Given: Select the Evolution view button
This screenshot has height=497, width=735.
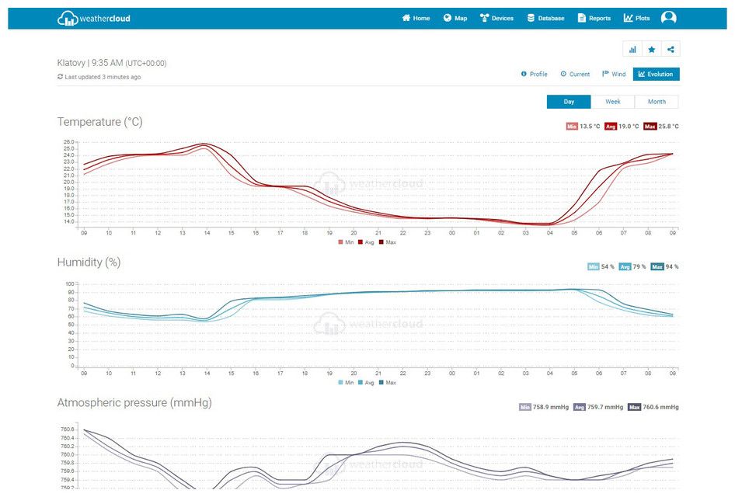Looking at the screenshot, I should [x=656, y=75].
